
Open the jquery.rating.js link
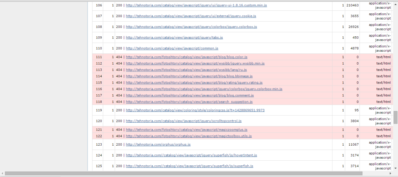[194, 83]
